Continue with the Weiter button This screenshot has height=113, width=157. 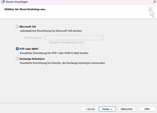point(107,109)
